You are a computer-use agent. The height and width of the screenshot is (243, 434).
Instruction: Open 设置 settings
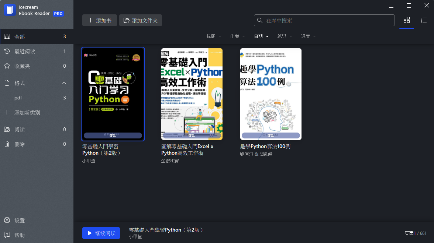(37, 220)
